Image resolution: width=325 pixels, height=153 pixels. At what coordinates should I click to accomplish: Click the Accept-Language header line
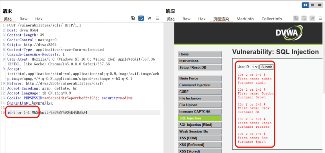(x=39, y=93)
